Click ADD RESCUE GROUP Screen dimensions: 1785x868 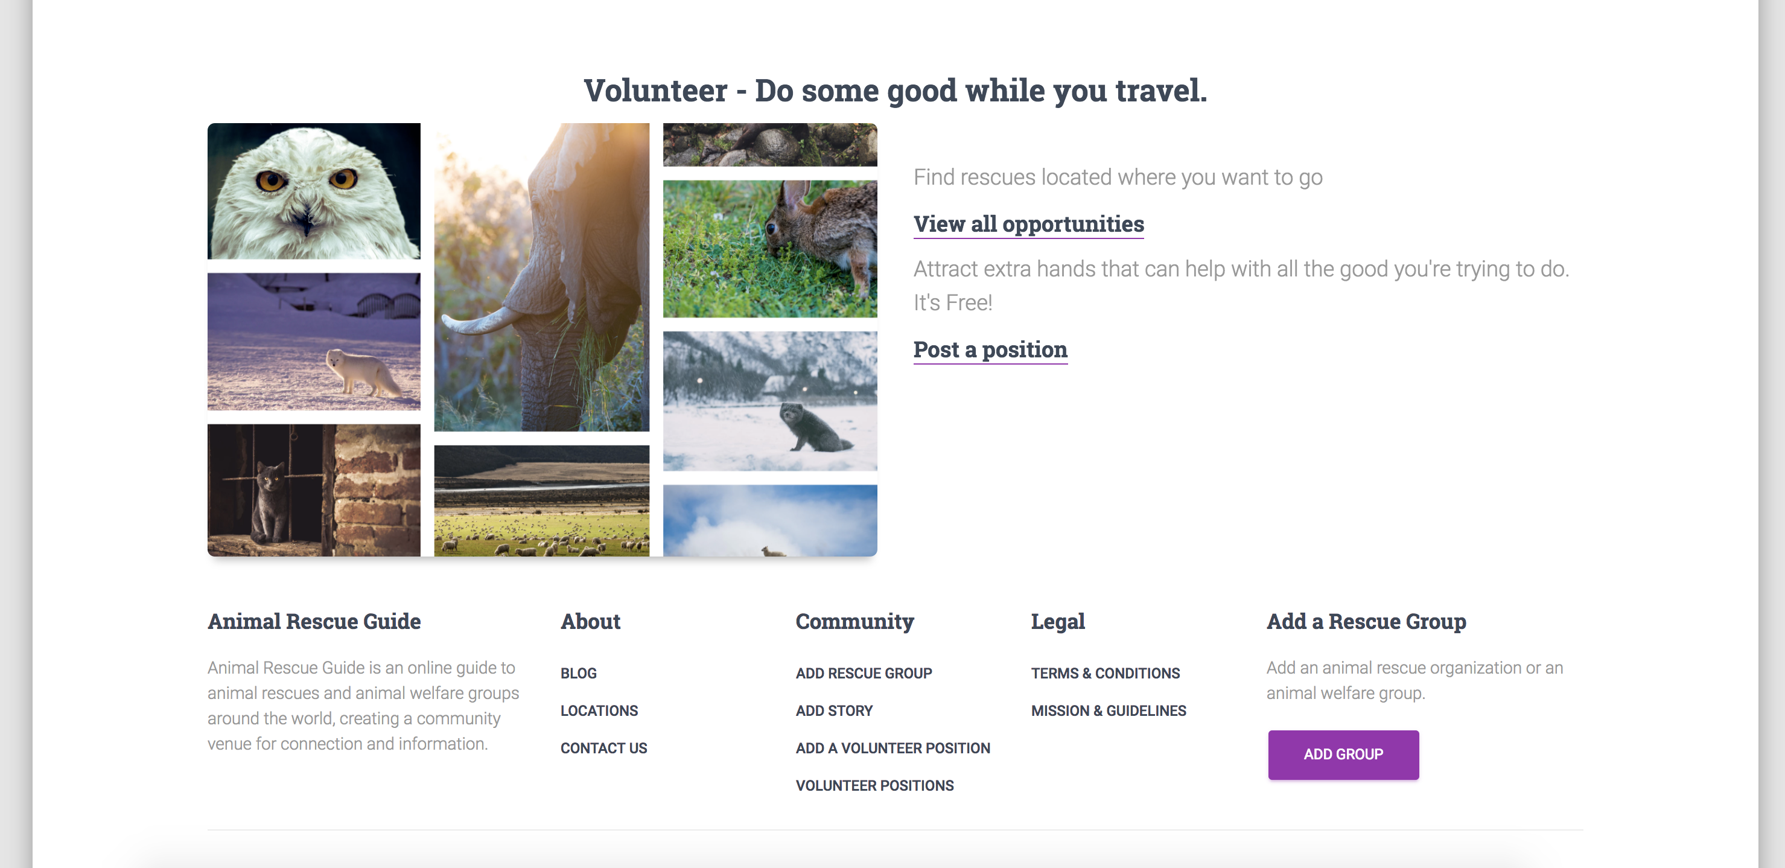(864, 672)
